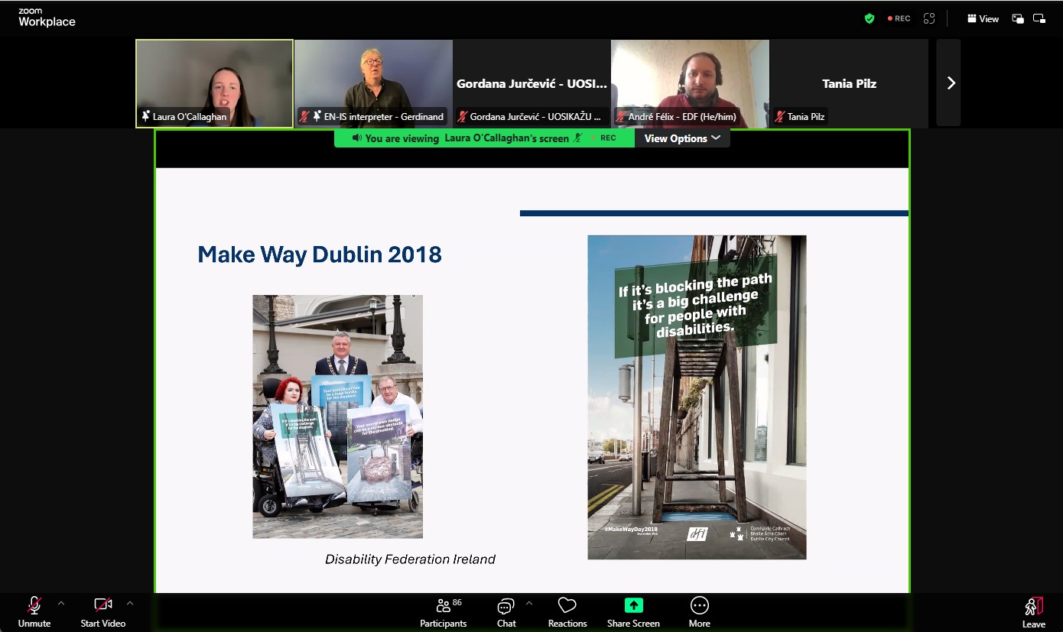1063x632 pixels.
Task: Click muted mic icon on EN-IS interpreter label
Action: click(x=304, y=117)
